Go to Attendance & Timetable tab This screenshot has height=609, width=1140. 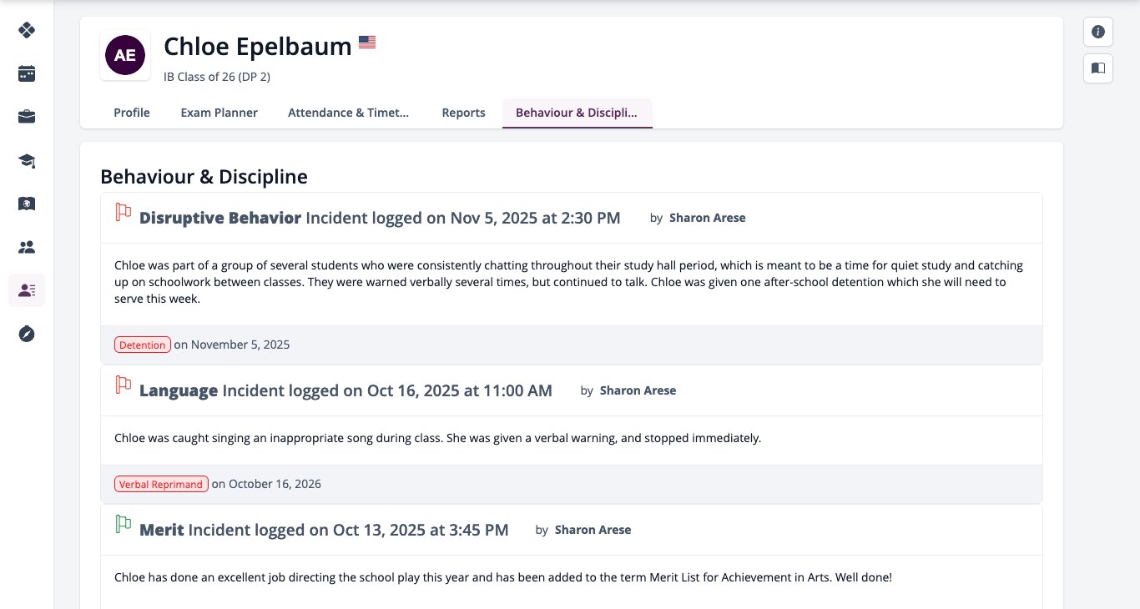tap(349, 113)
